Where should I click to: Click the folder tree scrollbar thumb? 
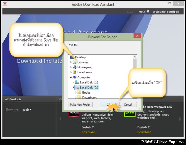tap(135, 64)
